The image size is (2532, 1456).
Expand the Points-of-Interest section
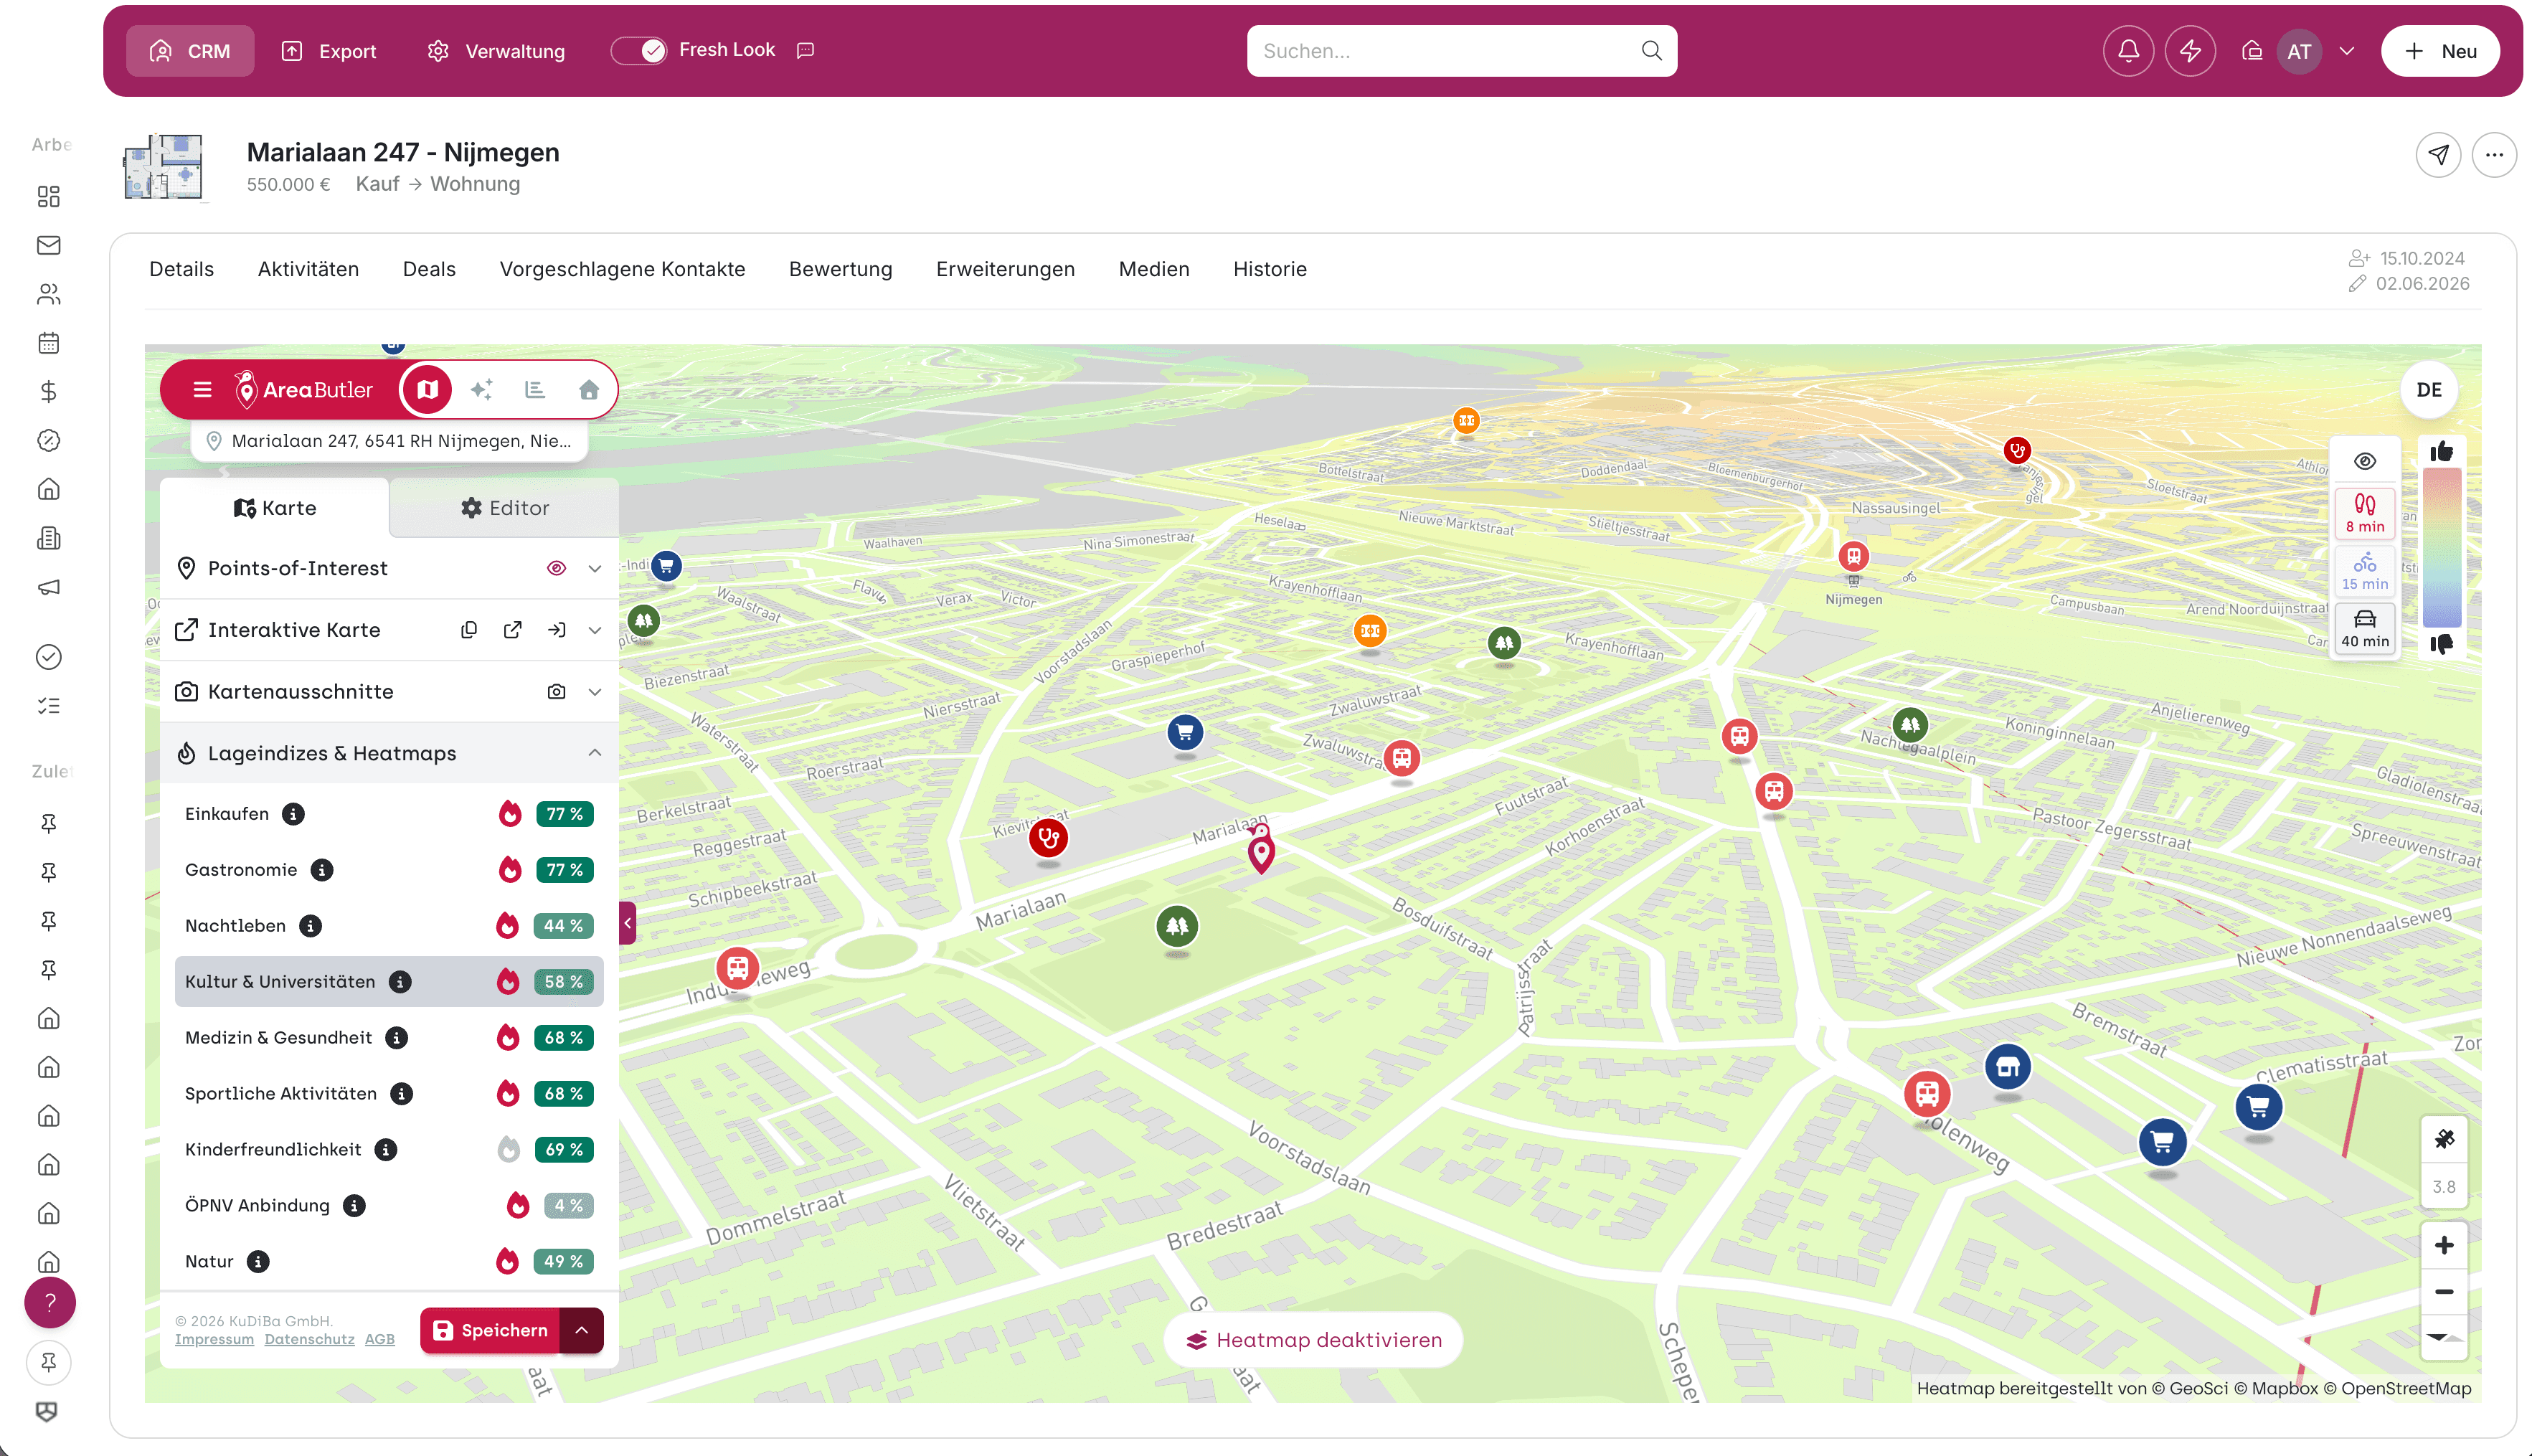click(595, 568)
